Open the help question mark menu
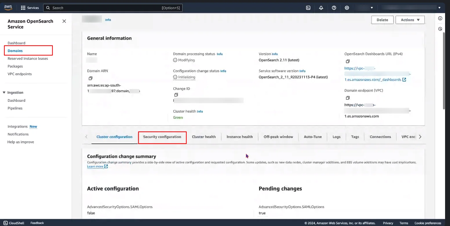The image size is (450, 226). [334, 8]
